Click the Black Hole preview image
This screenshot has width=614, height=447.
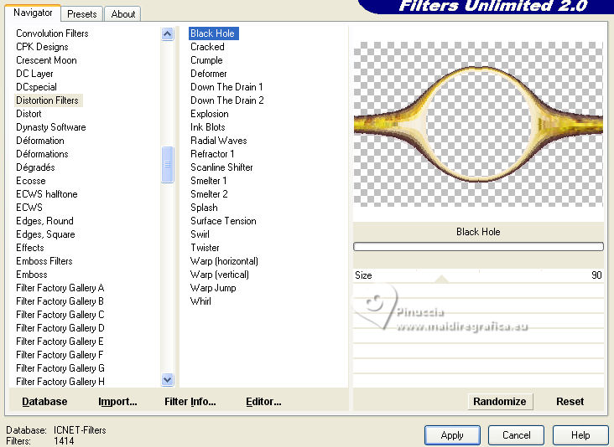478,124
